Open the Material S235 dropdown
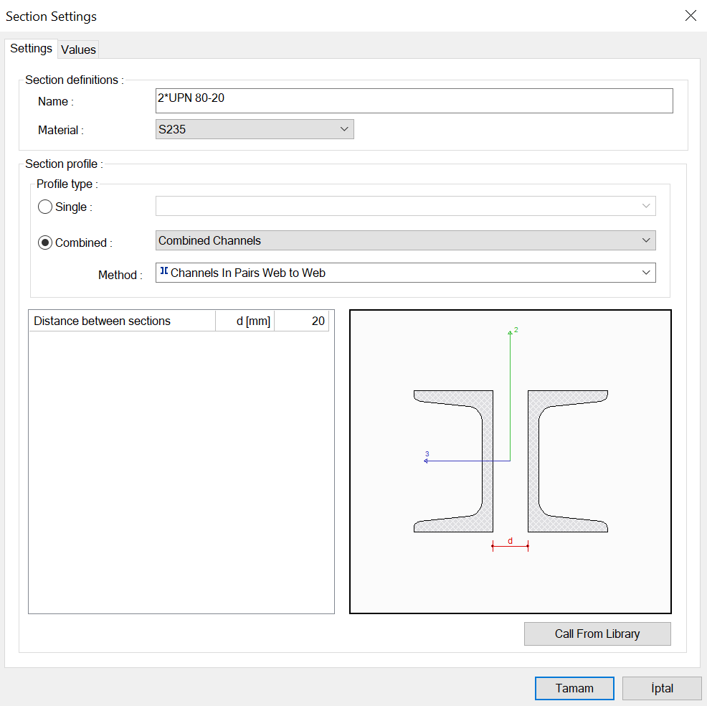This screenshot has height=706, width=707. click(x=255, y=129)
